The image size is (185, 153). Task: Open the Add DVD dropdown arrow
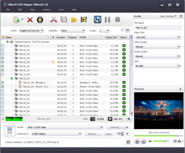(22, 19)
